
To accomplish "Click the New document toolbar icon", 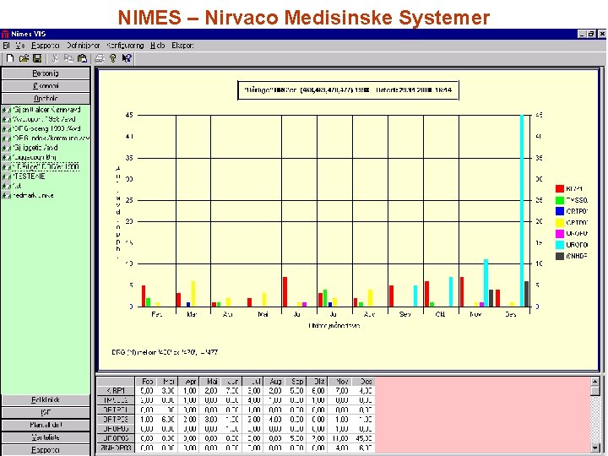I will point(10,58).
